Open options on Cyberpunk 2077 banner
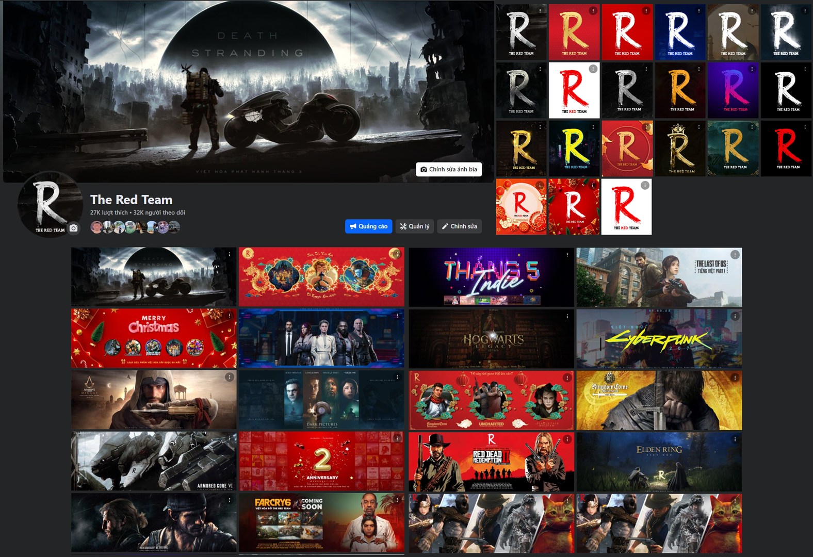This screenshot has height=557, width=813. pos(735,316)
